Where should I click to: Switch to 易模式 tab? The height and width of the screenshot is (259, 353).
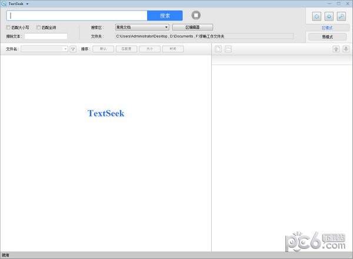tap(327, 36)
